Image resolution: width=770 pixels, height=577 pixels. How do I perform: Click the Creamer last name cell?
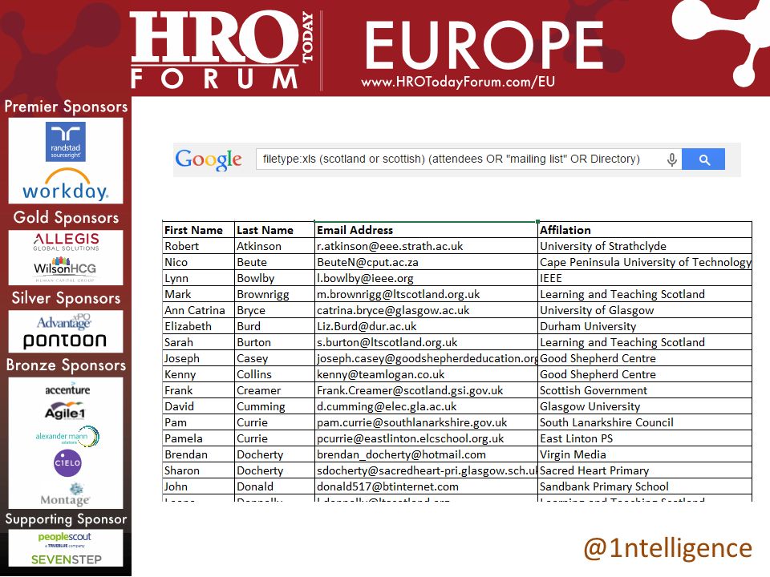[x=274, y=390]
